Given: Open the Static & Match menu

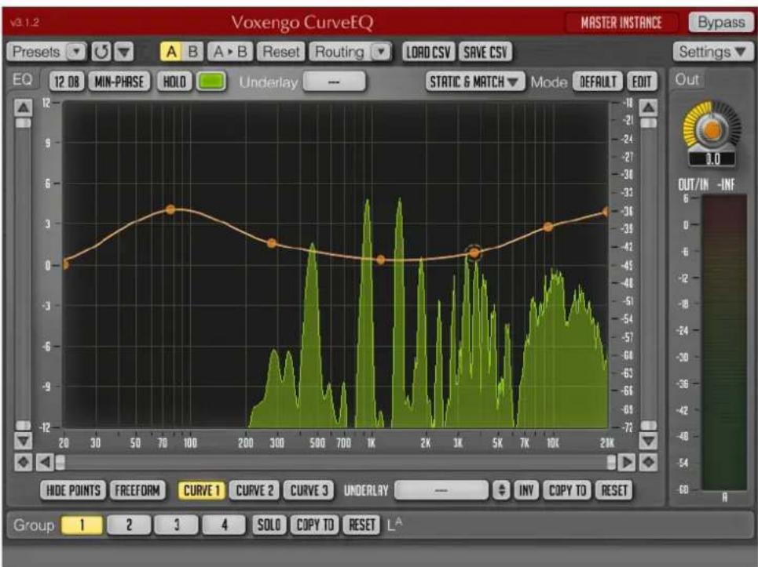Looking at the screenshot, I should coord(474,82).
